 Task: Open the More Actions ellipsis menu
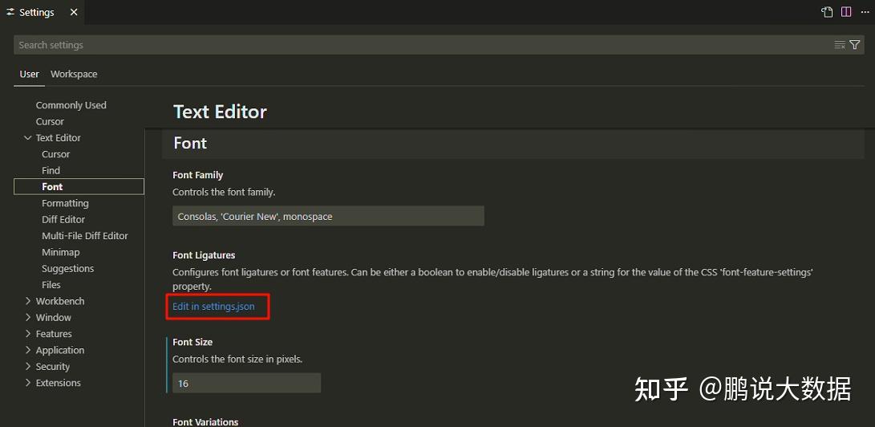pyautogui.click(x=864, y=12)
